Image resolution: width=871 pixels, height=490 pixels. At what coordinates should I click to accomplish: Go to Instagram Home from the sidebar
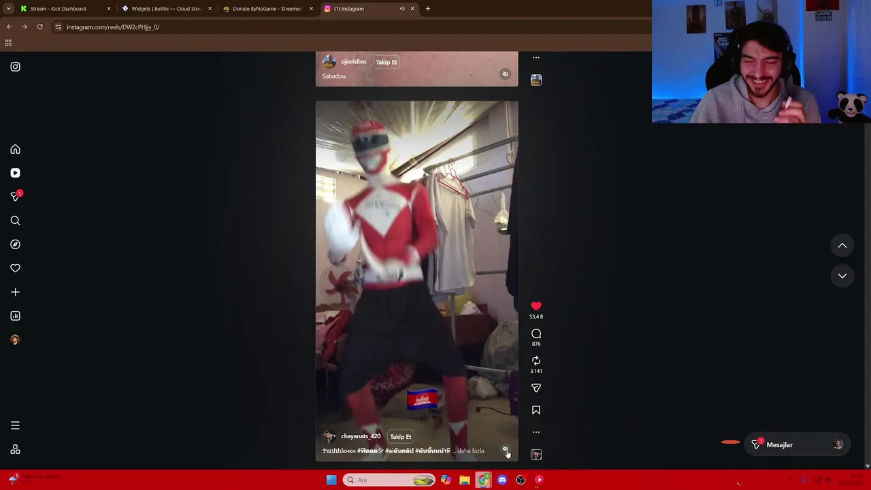tap(15, 149)
